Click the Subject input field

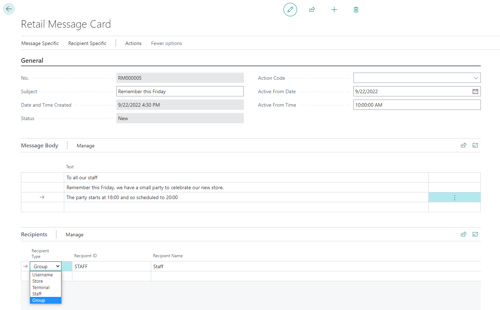[180, 91]
